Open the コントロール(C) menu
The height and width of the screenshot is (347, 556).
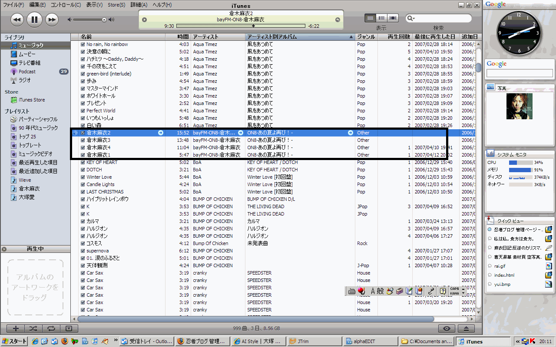(66, 5)
